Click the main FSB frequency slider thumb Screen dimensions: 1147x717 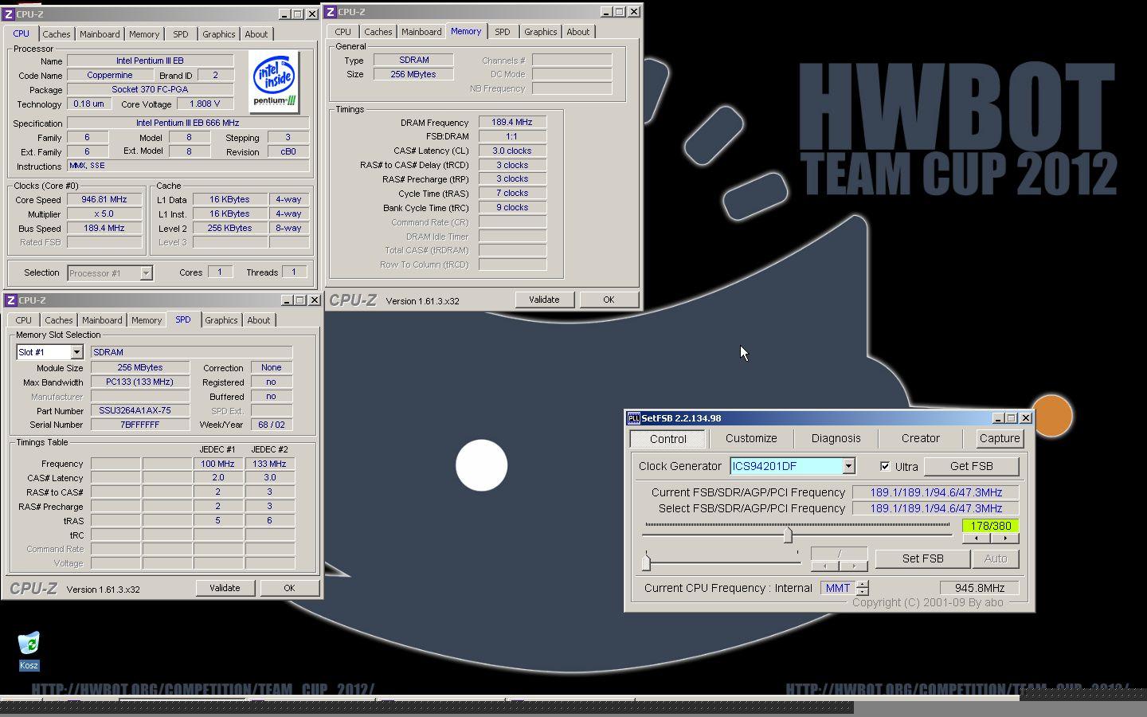788,534
